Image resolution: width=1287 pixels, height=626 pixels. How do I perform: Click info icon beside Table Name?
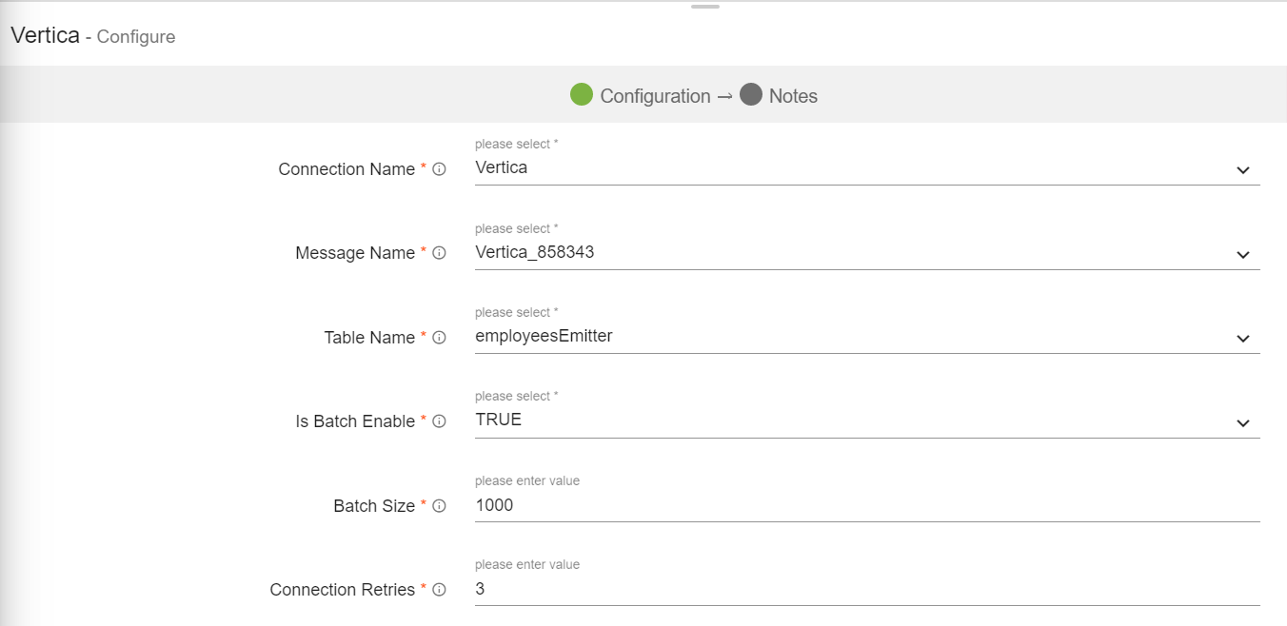tap(439, 338)
